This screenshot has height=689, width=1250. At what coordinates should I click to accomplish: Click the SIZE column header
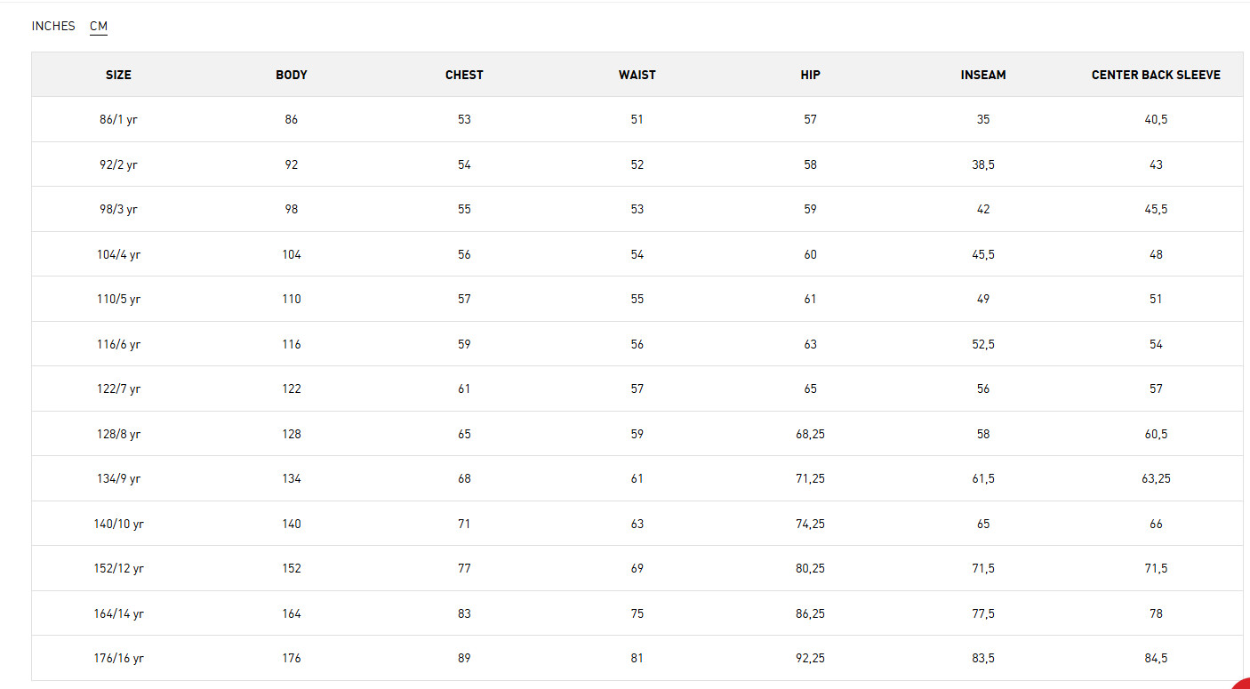point(118,75)
